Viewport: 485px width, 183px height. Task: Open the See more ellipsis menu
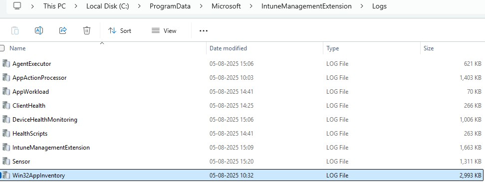(203, 30)
